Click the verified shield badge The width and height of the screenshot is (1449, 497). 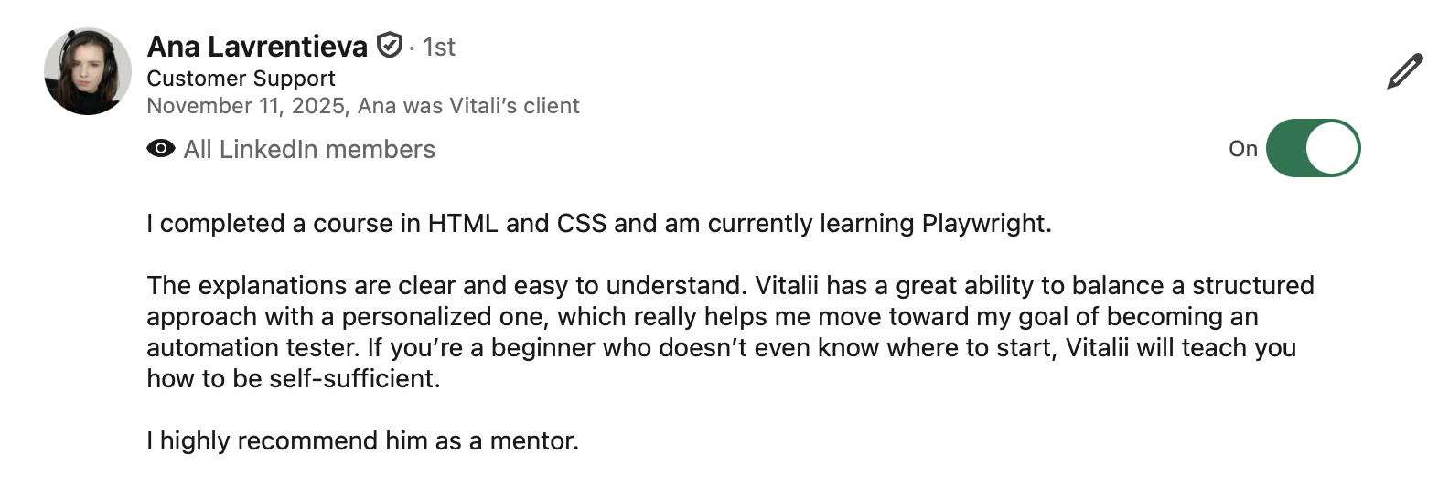point(390,45)
